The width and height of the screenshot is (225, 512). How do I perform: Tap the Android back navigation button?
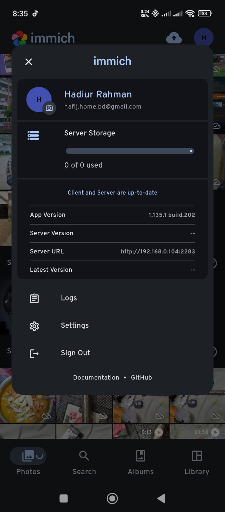pyautogui.click(x=161, y=498)
